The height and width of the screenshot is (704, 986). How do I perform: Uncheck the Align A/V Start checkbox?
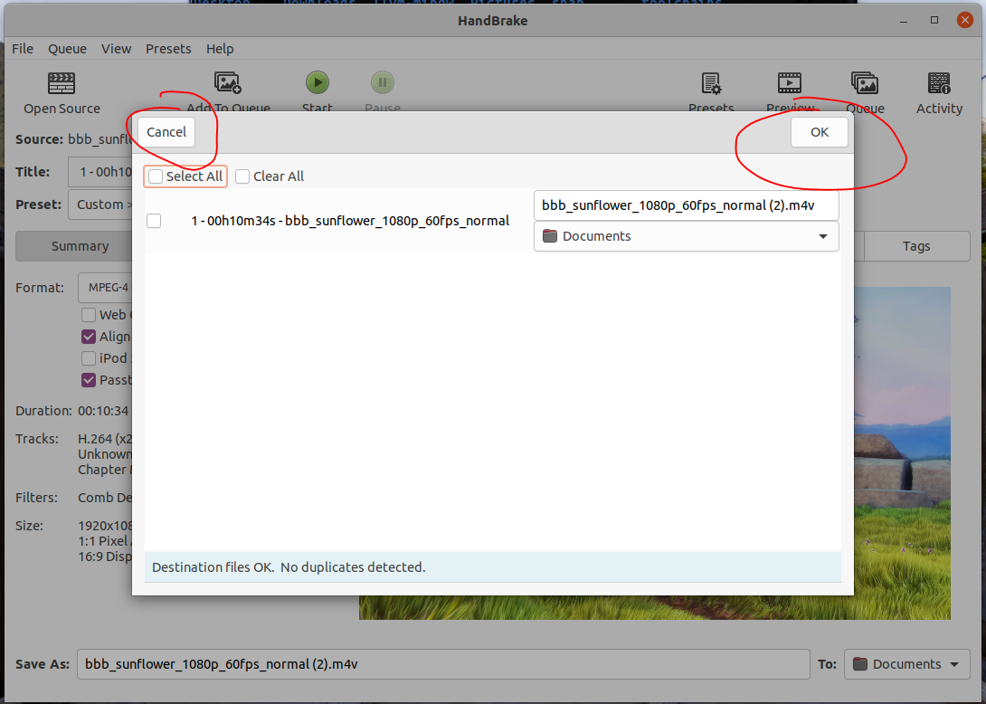(x=89, y=337)
